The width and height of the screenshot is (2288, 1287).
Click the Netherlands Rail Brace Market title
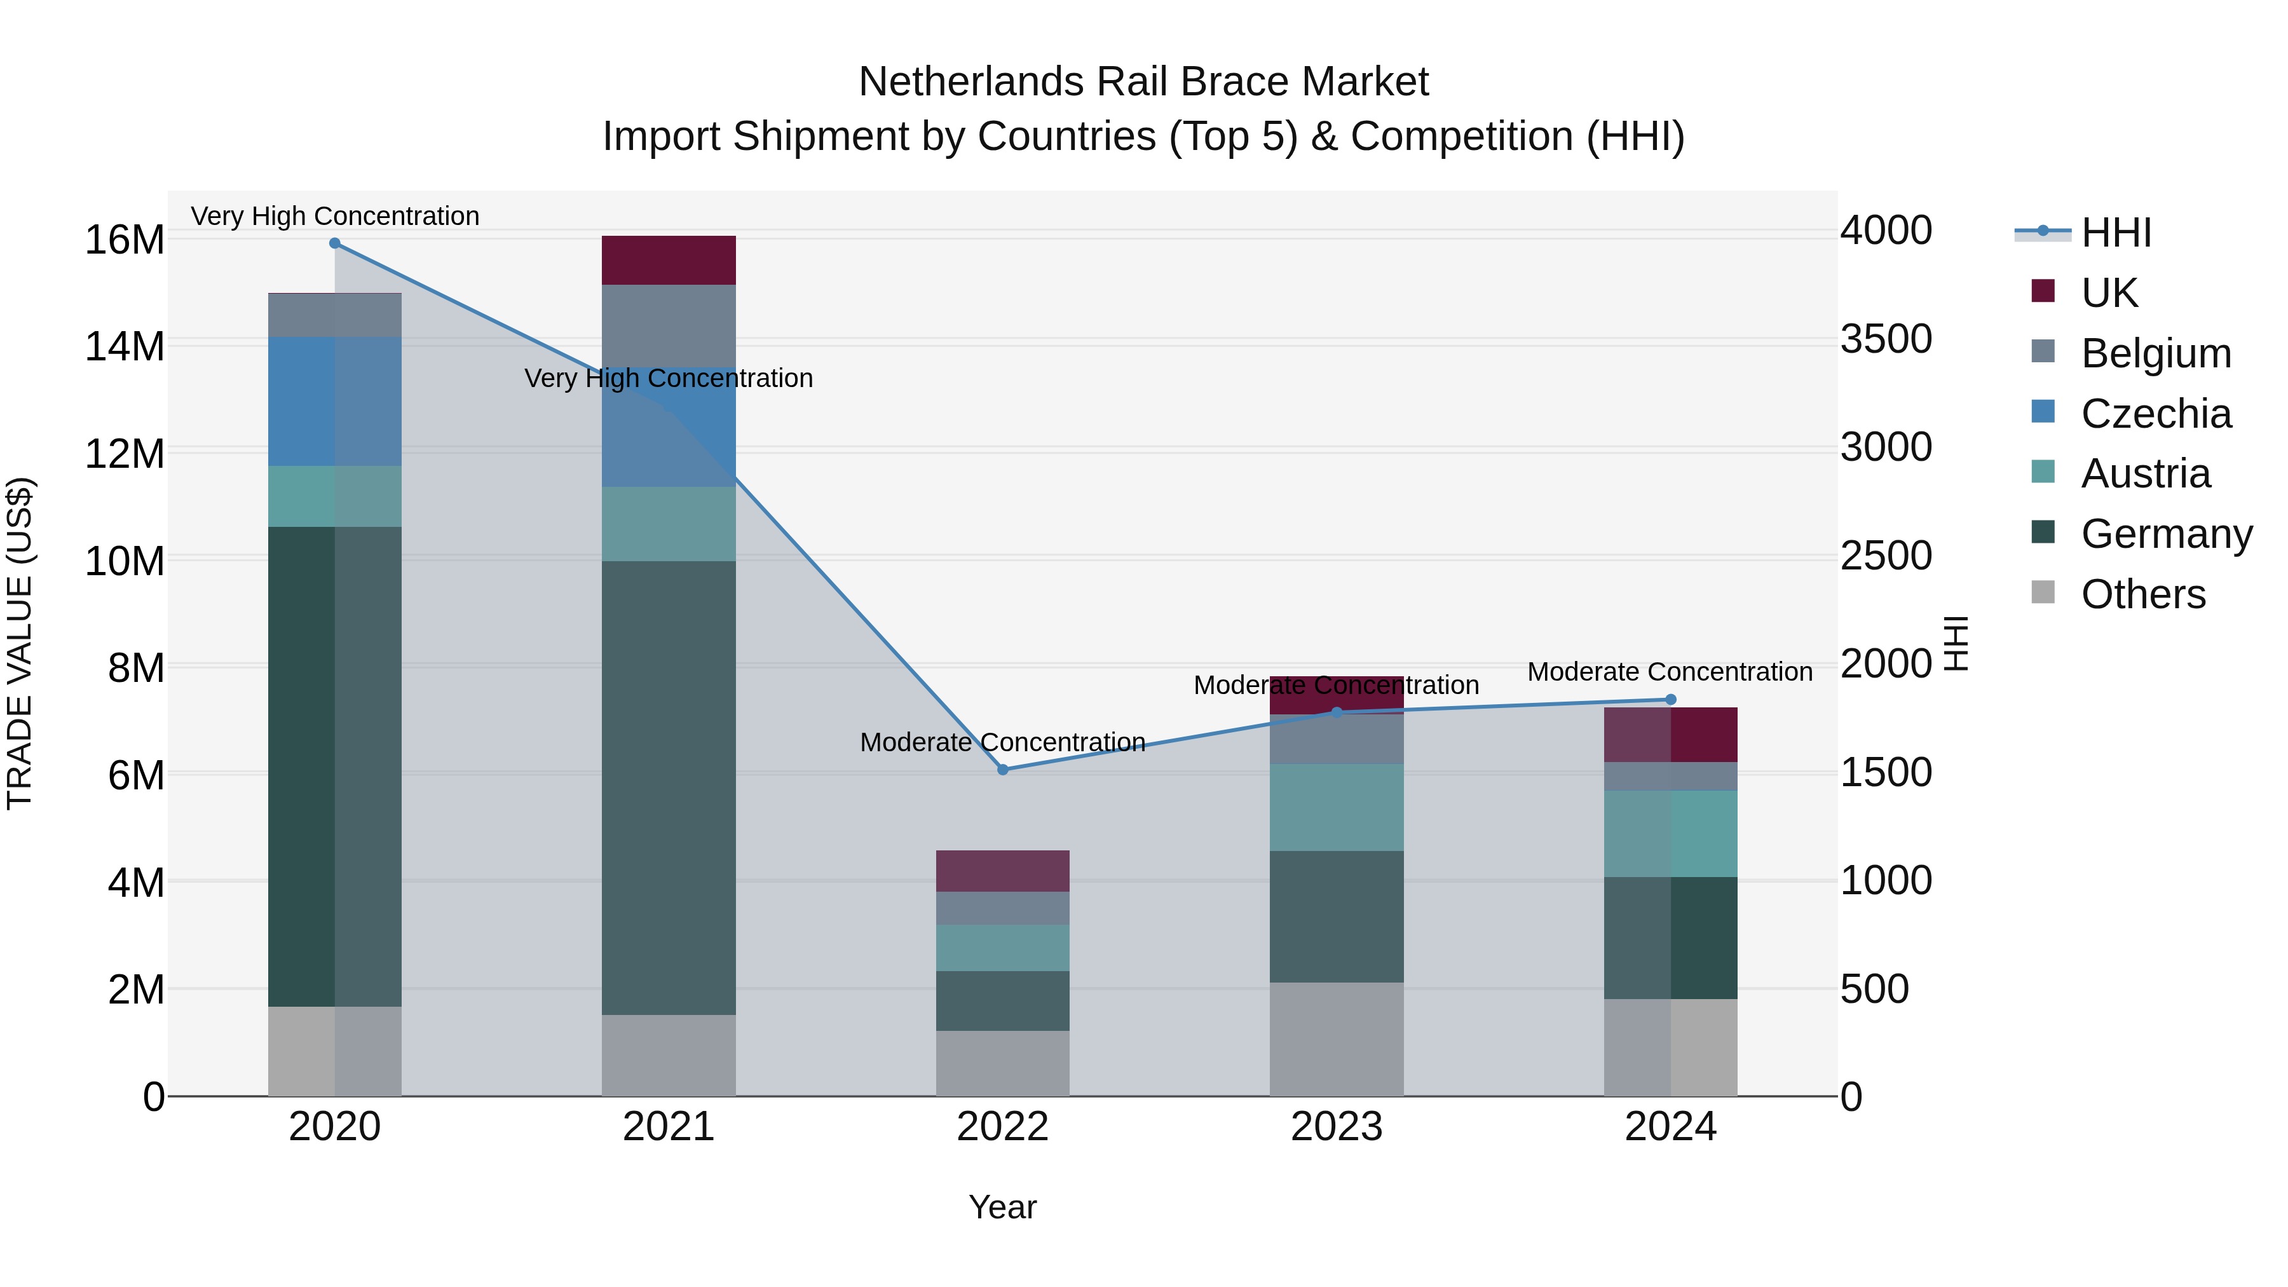[1144, 82]
